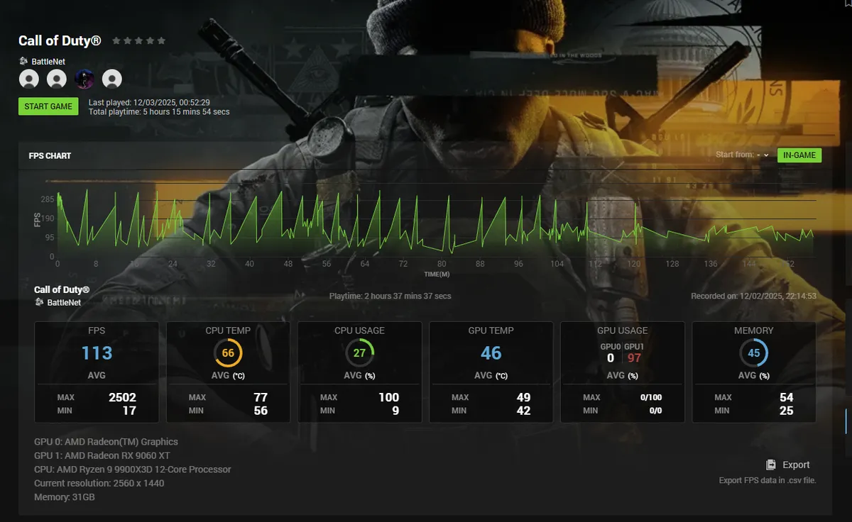Open the fourth user avatar
This screenshot has width=852, height=522.
tap(112, 79)
